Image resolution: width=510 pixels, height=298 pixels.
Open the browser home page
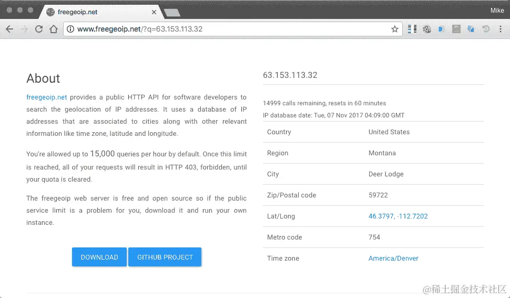point(54,29)
